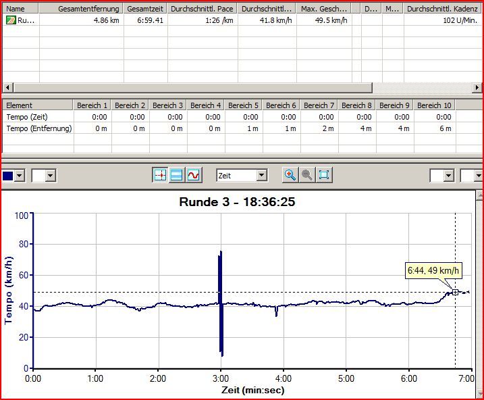The height and width of the screenshot is (400, 484).
Task: Click the fit-to-window zoom icon
Action: tap(324, 175)
